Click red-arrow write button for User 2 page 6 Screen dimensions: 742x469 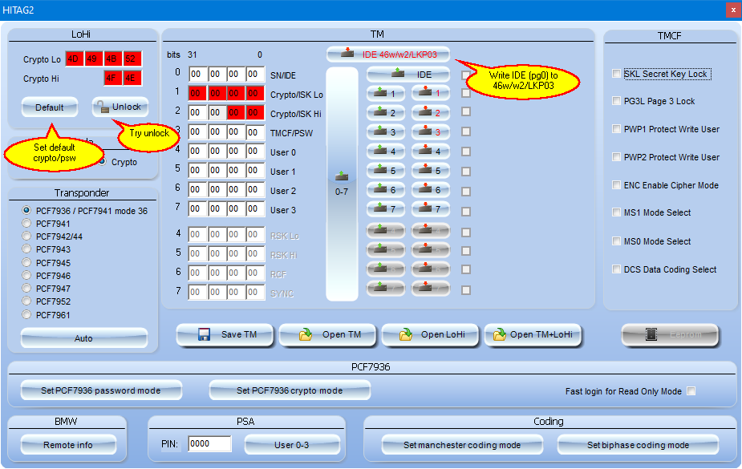pos(431,189)
